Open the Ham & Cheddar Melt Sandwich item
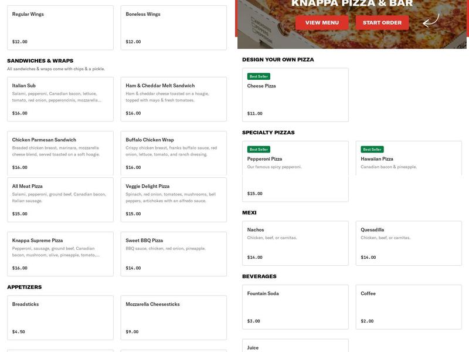Image resolution: width=469 pixels, height=352 pixels. pos(174,99)
